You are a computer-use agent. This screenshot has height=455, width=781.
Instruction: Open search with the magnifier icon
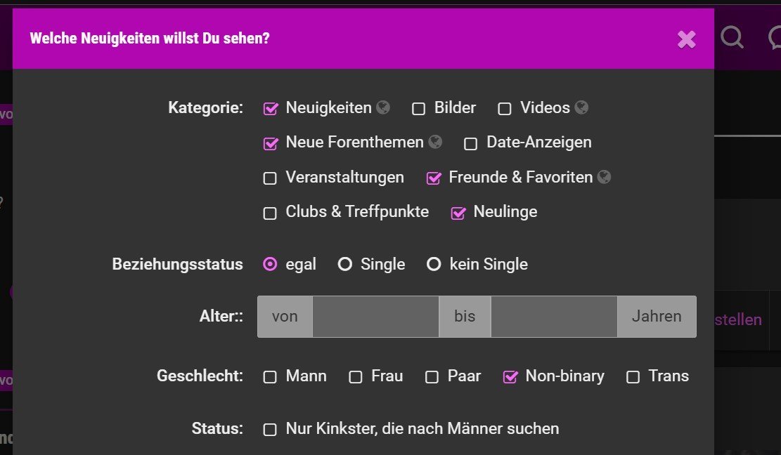pyautogui.click(x=732, y=37)
